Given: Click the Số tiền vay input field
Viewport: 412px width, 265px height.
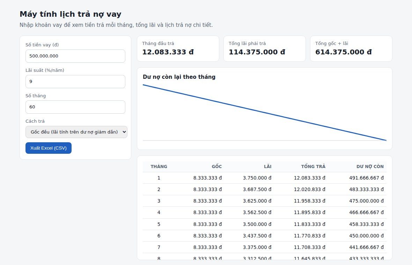Looking at the screenshot, I should 75,56.
